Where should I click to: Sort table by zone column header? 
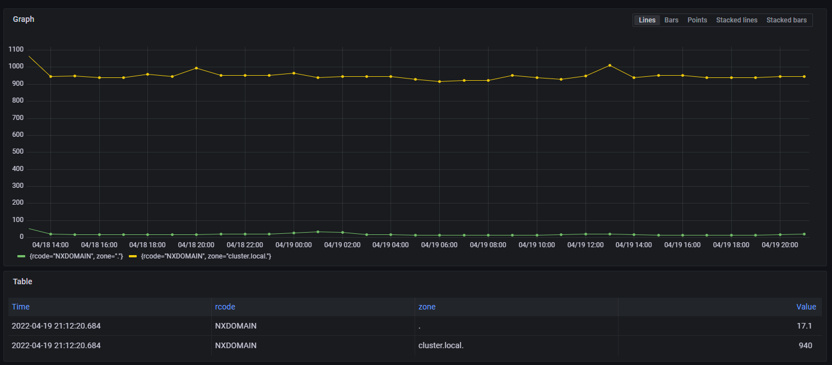tap(427, 307)
